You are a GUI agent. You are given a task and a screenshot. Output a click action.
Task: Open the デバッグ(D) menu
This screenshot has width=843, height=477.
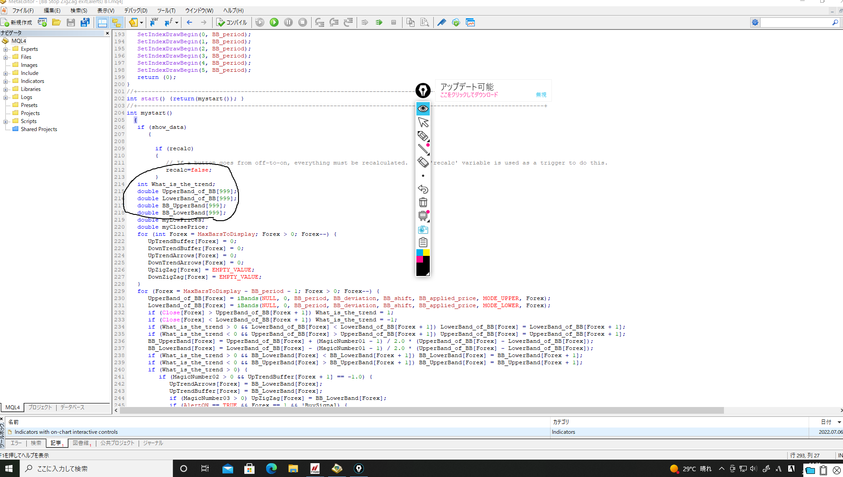click(136, 10)
